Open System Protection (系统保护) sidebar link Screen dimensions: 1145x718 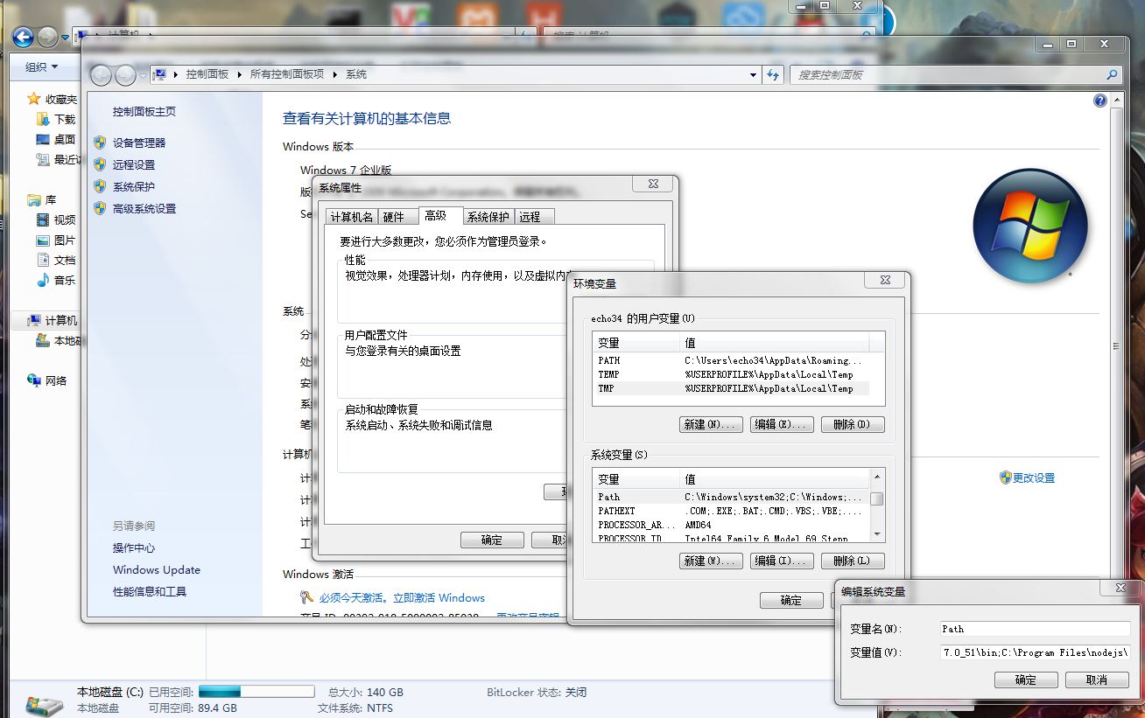click(x=133, y=186)
